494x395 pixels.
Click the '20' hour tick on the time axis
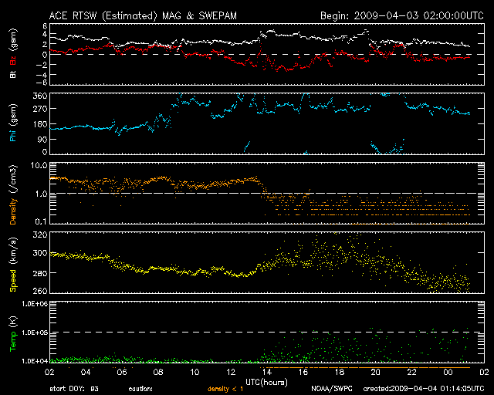pyautogui.click(x=376, y=373)
